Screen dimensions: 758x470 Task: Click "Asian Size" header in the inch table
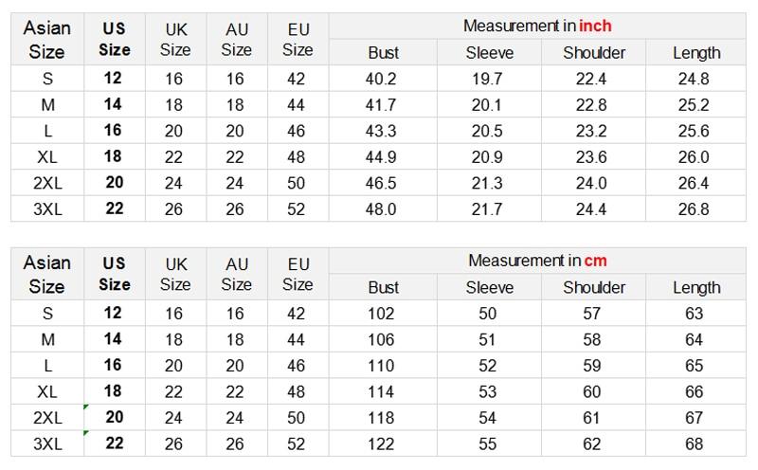pyautogui.click(x=47, y=39)
